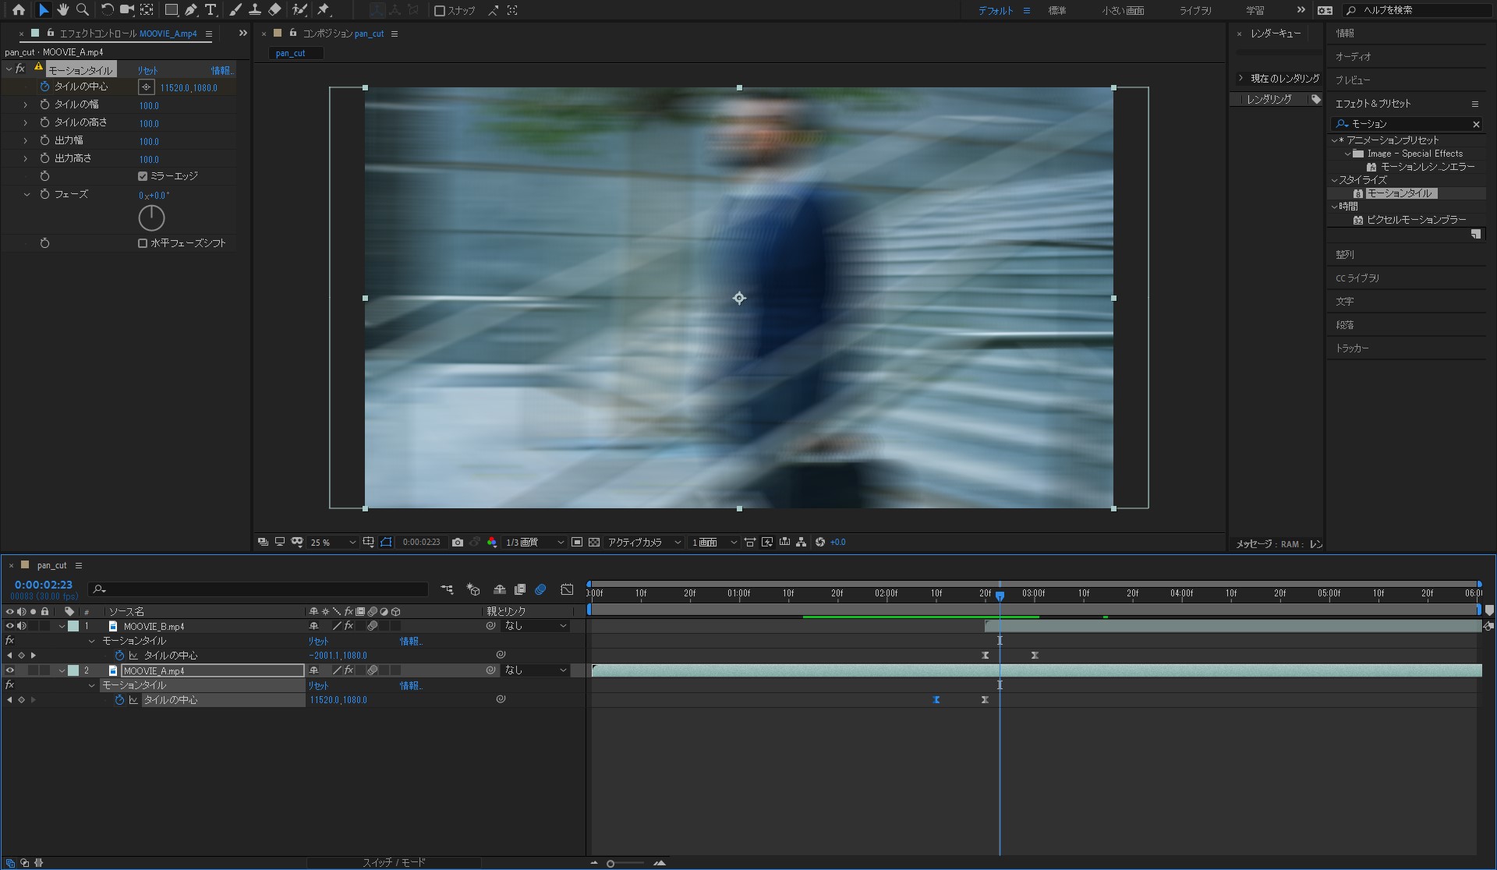
Task: Select the Unified Camera tool
Action: pyautogui.click(x=126, y=10)
